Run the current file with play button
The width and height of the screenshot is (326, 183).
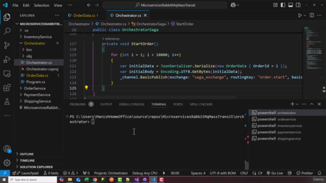pos(300,15)
